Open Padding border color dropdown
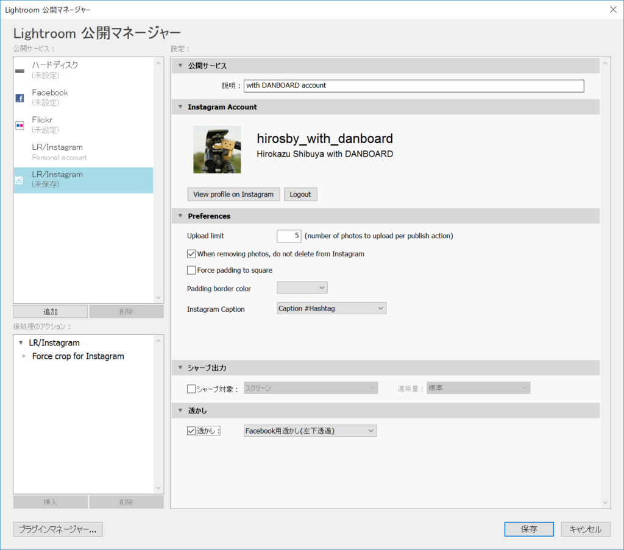This screenshot has height=550, width=624. [x=302, y=288]
